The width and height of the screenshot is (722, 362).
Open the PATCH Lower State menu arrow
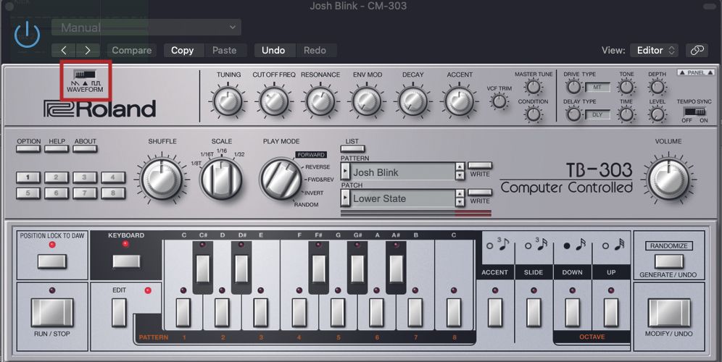pos(345,198)
